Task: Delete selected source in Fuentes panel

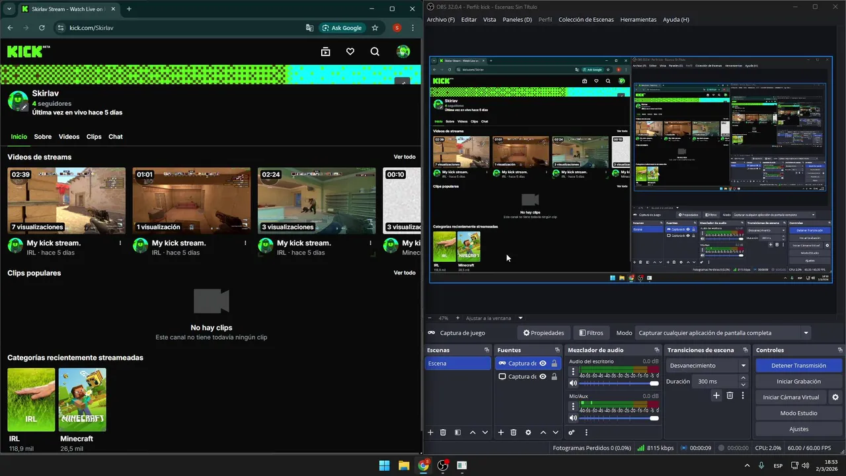Action: click(514, 432)
